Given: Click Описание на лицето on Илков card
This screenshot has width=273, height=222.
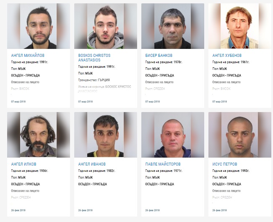Looking at the screenshot, I should point(25,191).
